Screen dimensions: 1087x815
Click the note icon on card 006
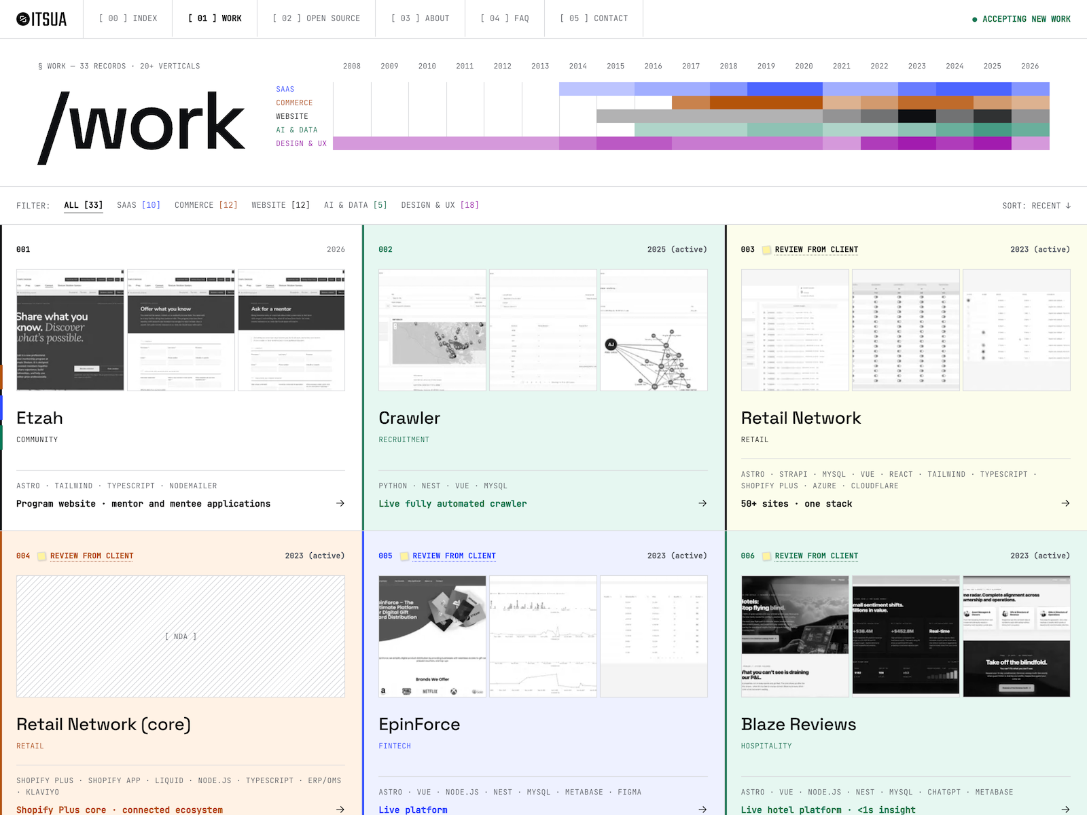coord(766,556)
